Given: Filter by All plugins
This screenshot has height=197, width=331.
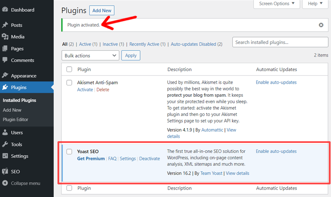Looking at the screenshot, I should point(65,44).
